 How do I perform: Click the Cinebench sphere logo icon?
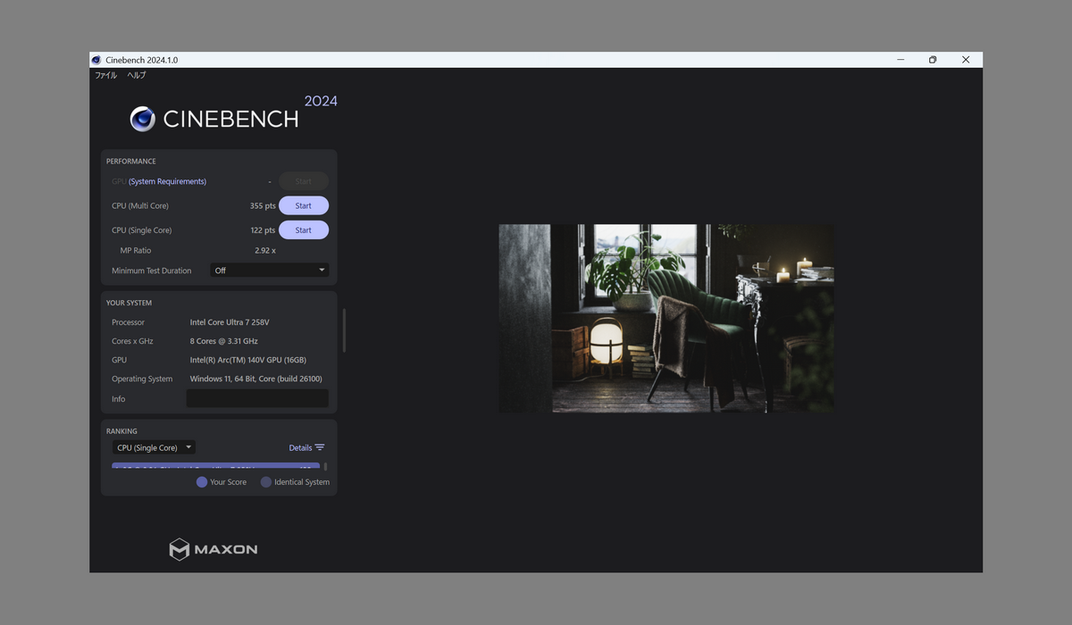coord(143,119)
